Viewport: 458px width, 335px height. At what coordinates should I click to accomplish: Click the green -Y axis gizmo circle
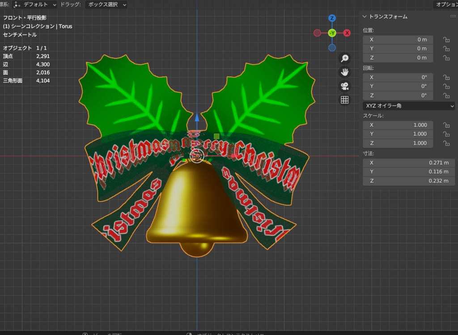pos(332,33)
